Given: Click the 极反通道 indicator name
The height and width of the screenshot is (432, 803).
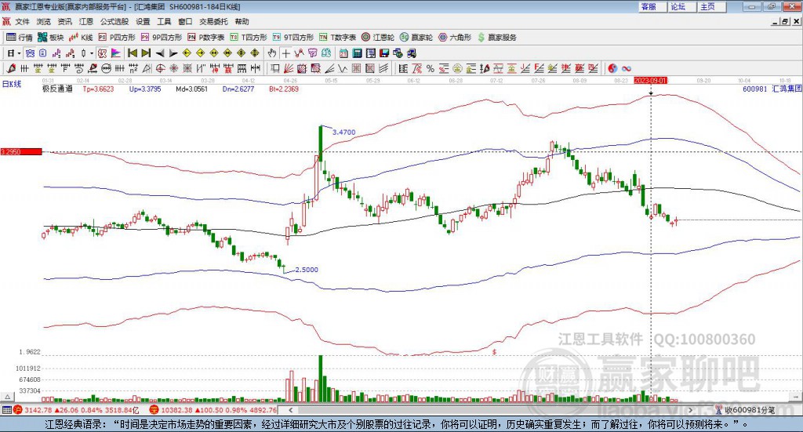Looking at the screenshot, I should coord(57,89).
